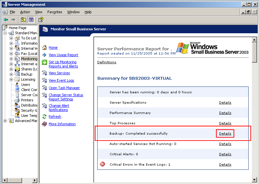Click the gear icon beside View Services
Viewport: 259px width, 184px height.
tap(44, 73)
